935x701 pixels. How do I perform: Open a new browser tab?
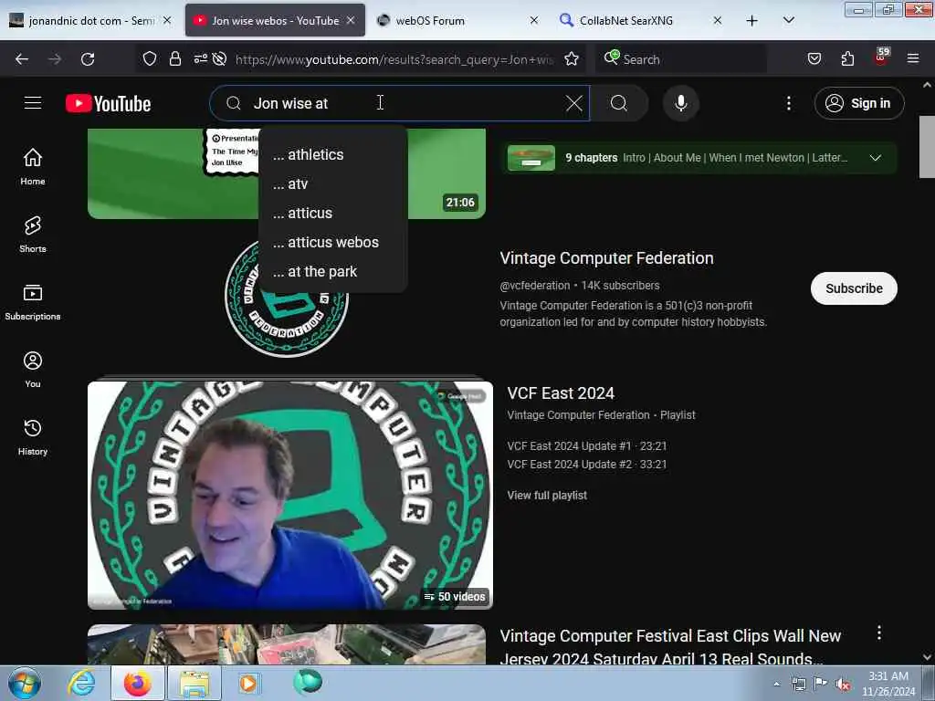click(752, 21)
